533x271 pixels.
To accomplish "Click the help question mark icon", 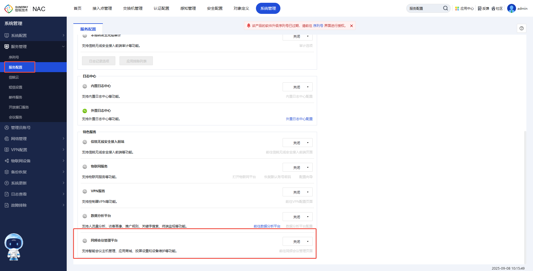I will [522, 28].
